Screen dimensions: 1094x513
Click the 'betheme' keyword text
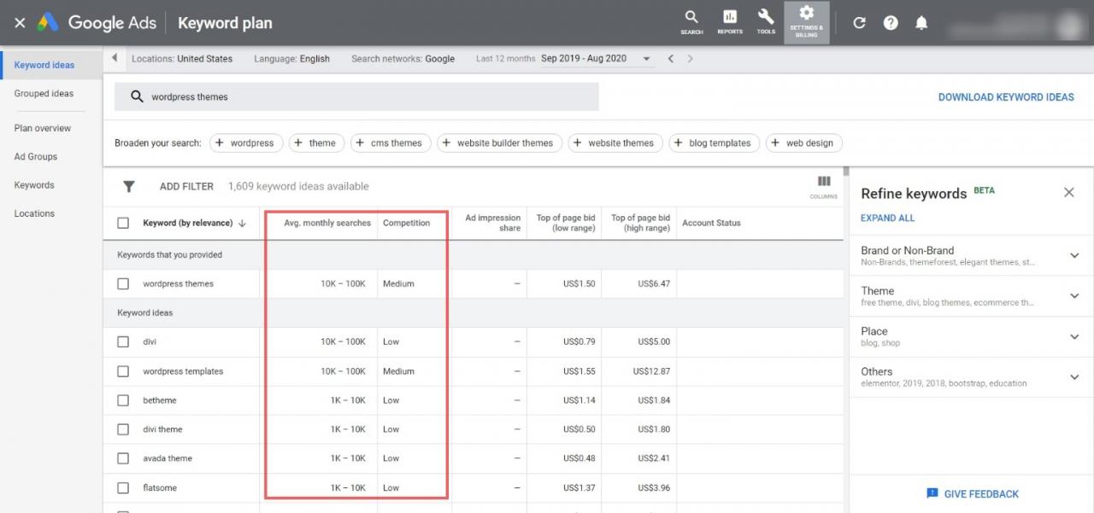coord(160,400)
